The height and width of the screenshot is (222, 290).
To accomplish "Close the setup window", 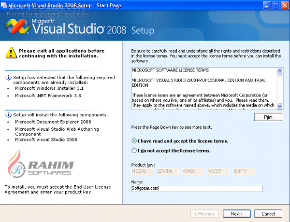I will pyautogui.click(x=285, y=5).
